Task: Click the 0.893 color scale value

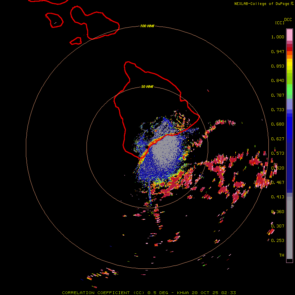Action: [278, 66]
